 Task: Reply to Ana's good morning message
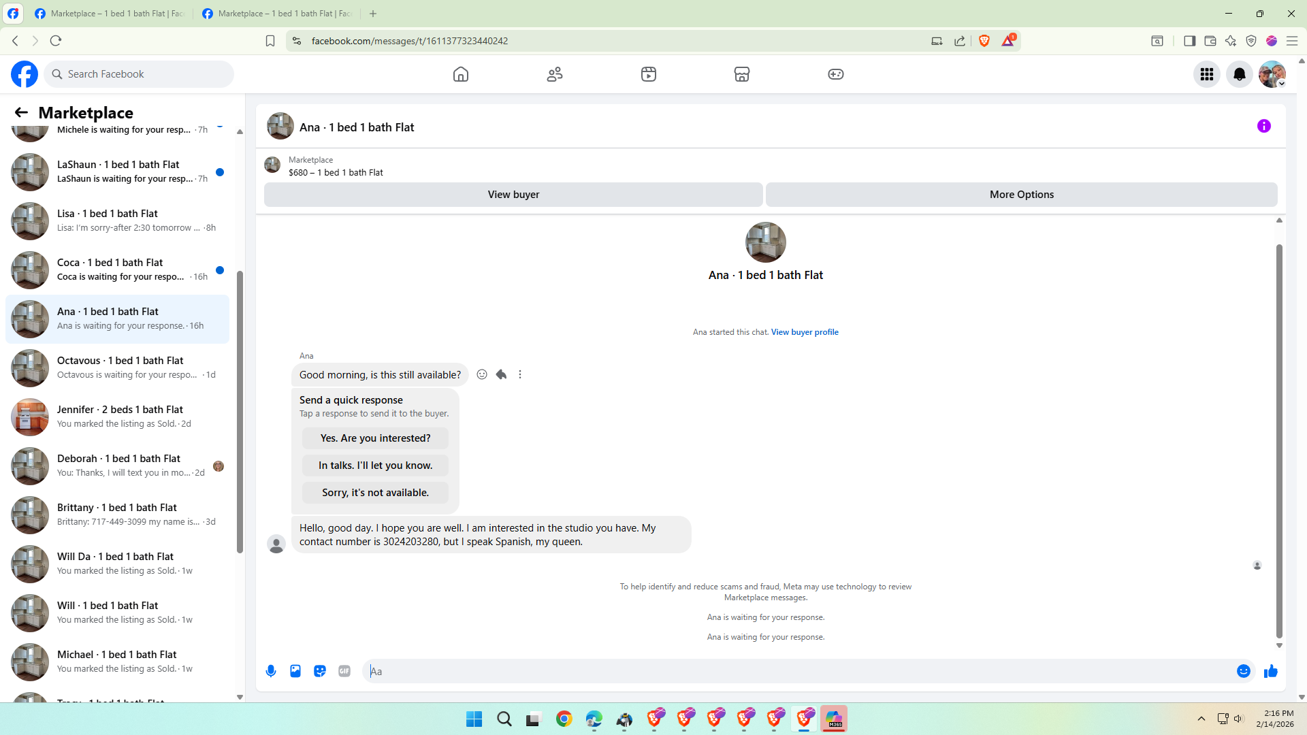501,374
